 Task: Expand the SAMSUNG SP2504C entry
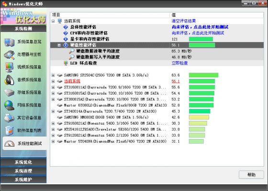pyautogui.click(x=53, y=75)
